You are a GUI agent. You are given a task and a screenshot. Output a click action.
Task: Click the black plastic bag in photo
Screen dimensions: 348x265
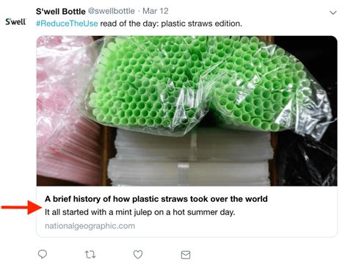pyautogui.click(x=308, y=159)
